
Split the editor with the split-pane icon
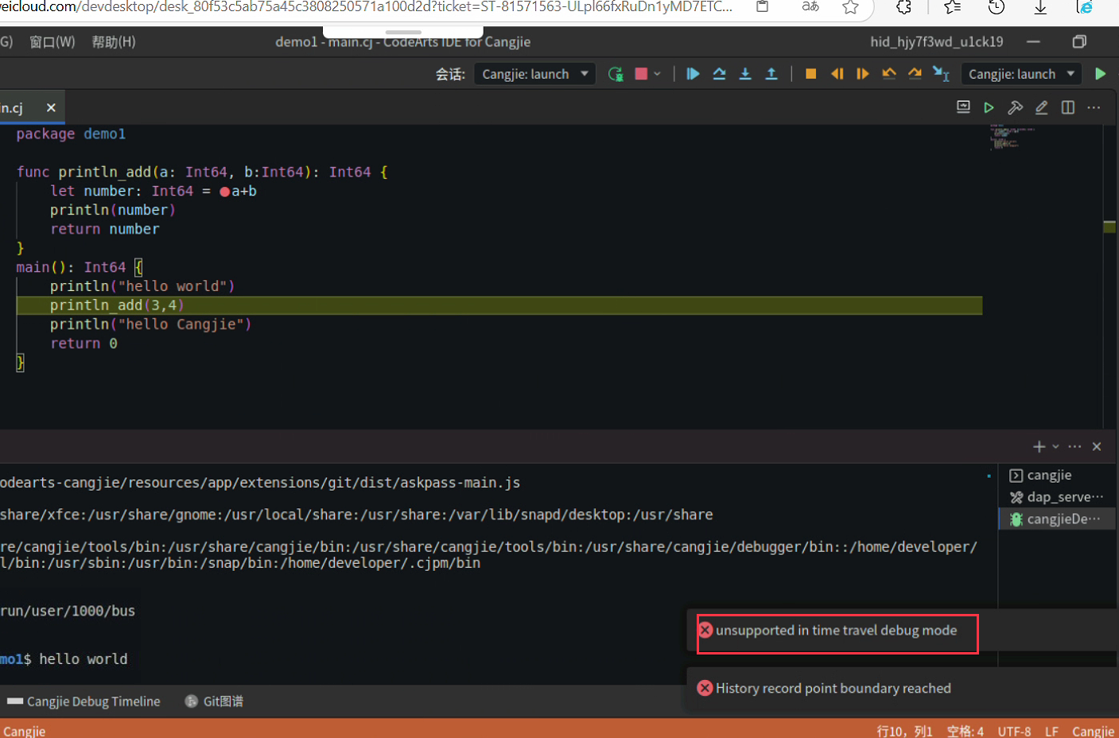click(1068, 107)
